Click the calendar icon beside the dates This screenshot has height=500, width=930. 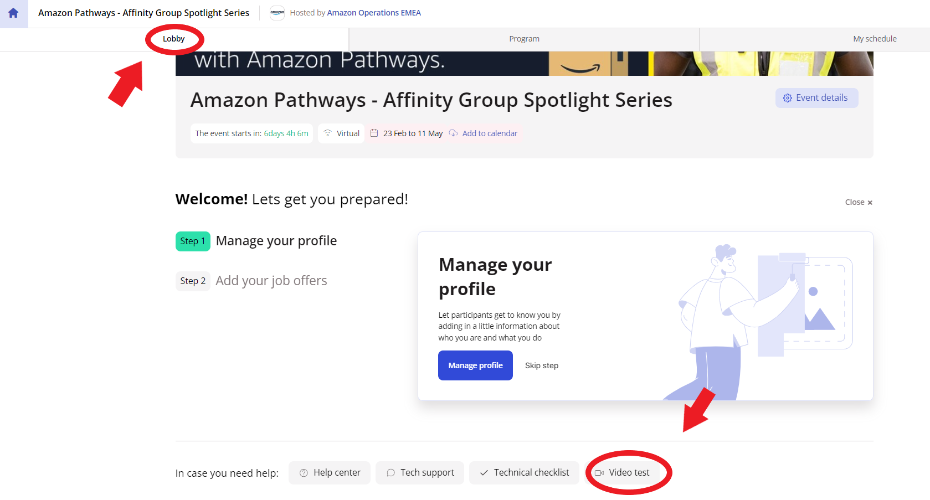pos(374,133)
